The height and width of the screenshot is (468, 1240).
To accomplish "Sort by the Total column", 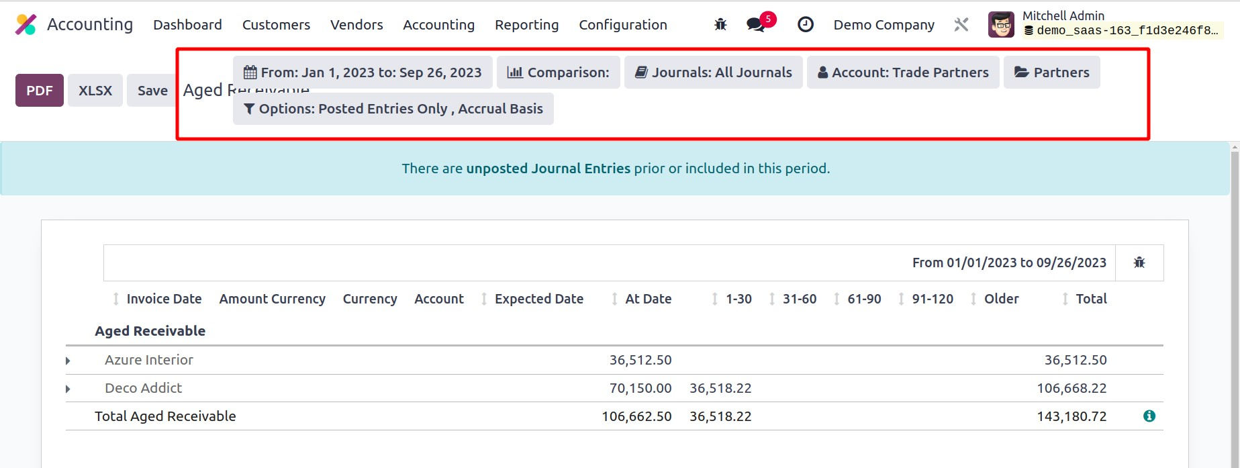I will [x=1090, y=299].
